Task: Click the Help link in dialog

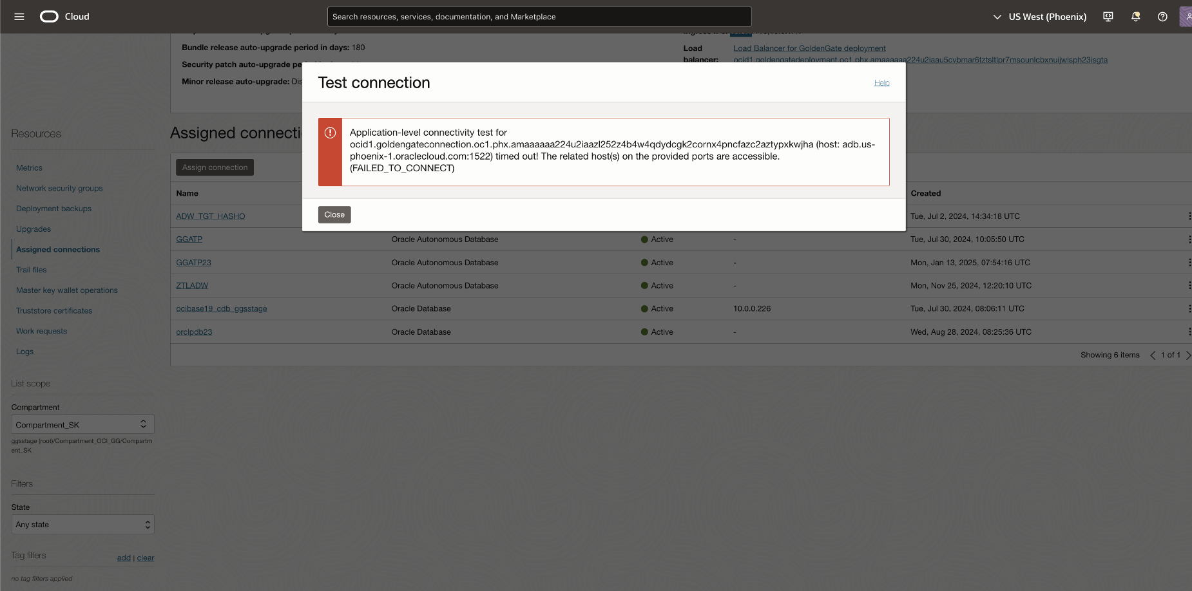Action: coord(882,83)
